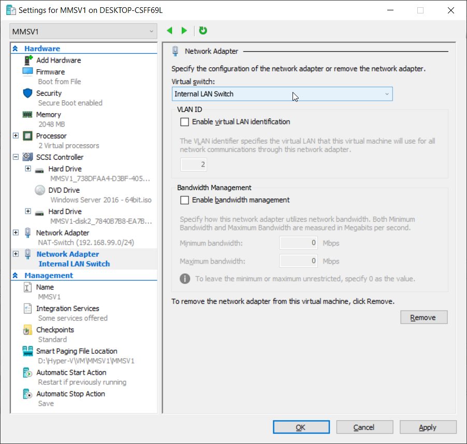Click the Smart Paging File Location icon

coord(27,351)
